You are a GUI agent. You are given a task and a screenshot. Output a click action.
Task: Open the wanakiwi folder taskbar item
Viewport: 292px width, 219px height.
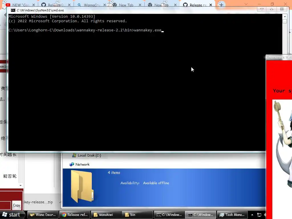click(x=106, y=215)
